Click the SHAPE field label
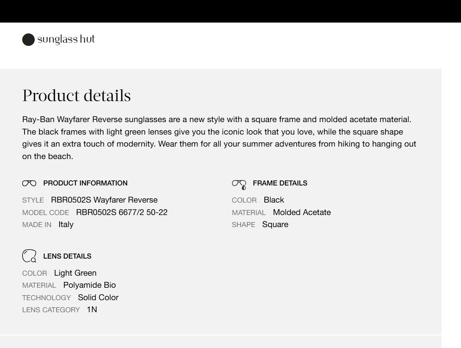The height and width of the screenshot is (348, 461). (x=243, y=225)
